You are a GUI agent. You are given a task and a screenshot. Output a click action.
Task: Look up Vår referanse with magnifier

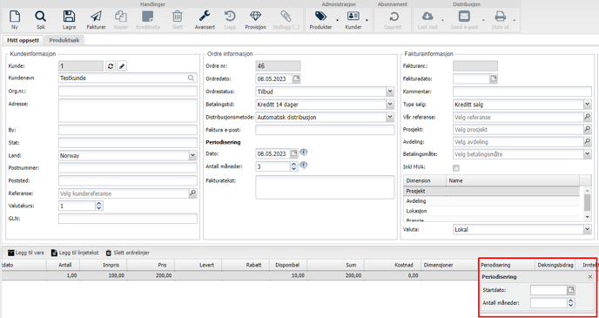coord(588,117)
